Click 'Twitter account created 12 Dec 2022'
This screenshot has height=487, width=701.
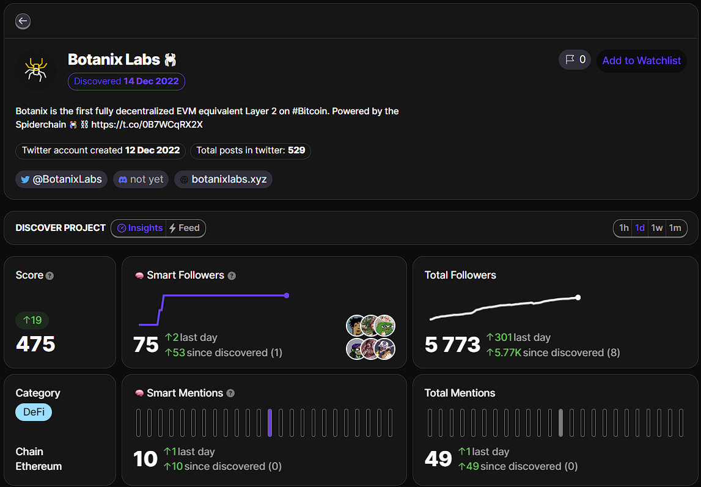pyautogui.click(x=101, y=150)
